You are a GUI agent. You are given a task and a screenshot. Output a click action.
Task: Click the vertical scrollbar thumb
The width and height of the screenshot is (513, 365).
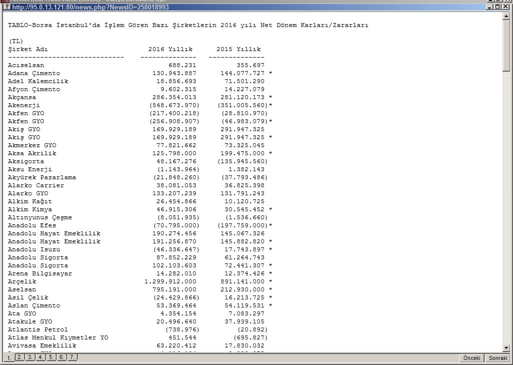tap(506, 45)
